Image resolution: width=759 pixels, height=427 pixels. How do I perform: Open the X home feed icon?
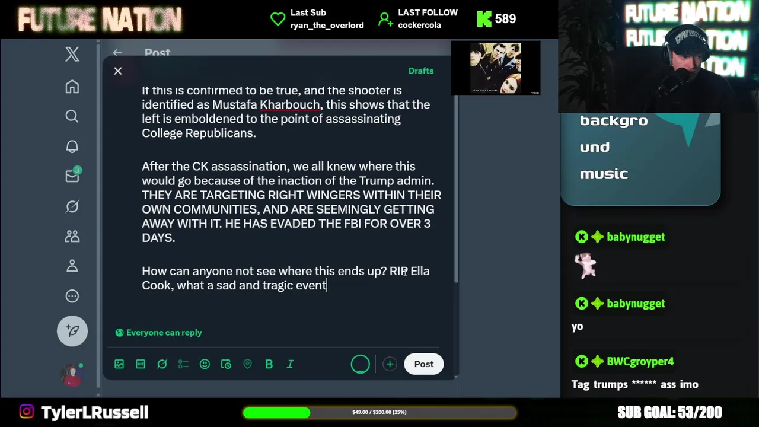(72, 87)
